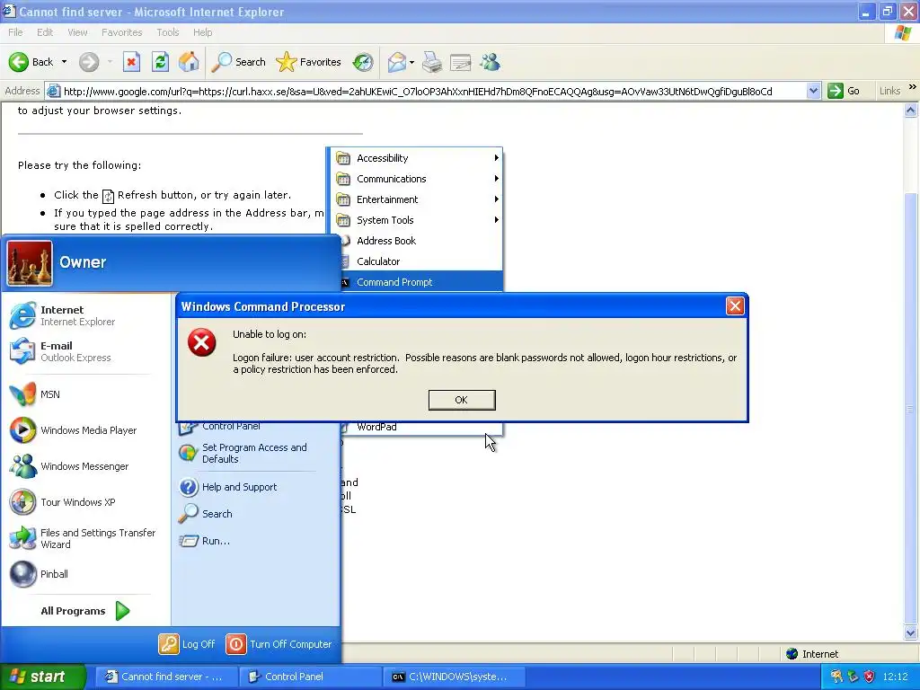
Task: Open the Edit menu
Action: coord(45,32)
